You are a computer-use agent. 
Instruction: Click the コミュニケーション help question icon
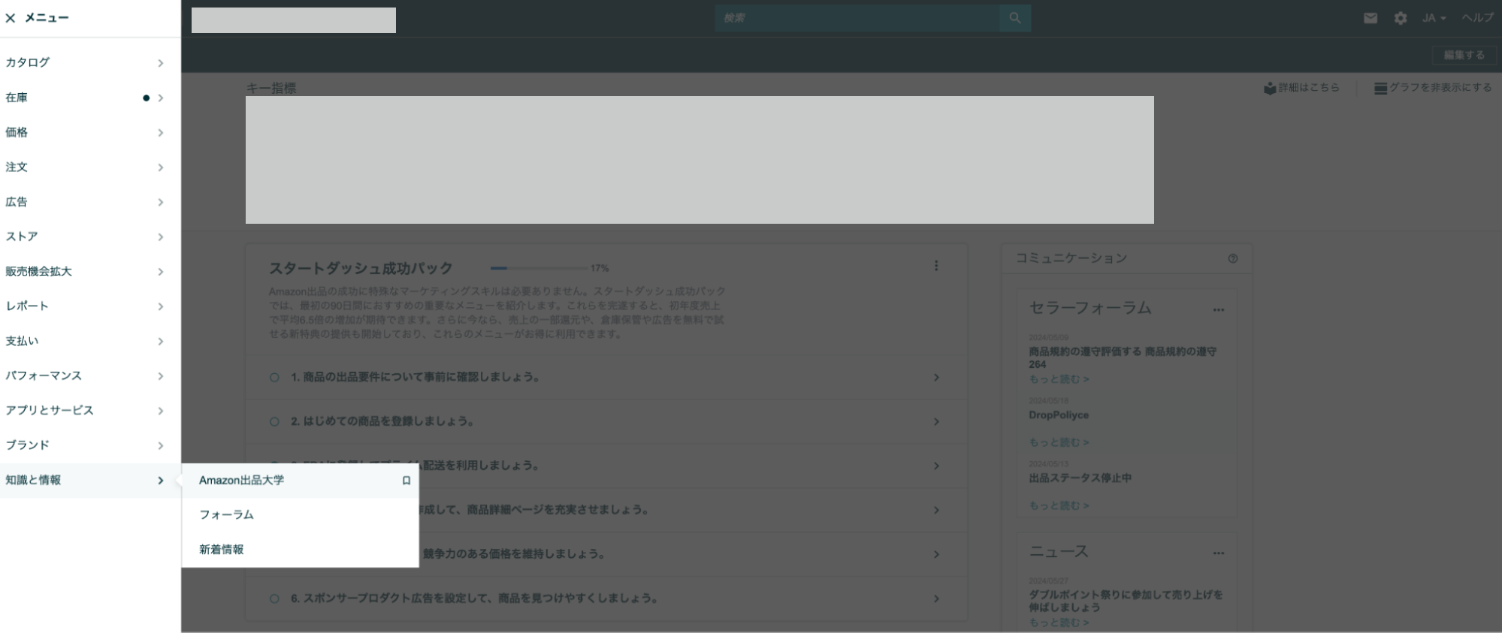coord(1233,258)
